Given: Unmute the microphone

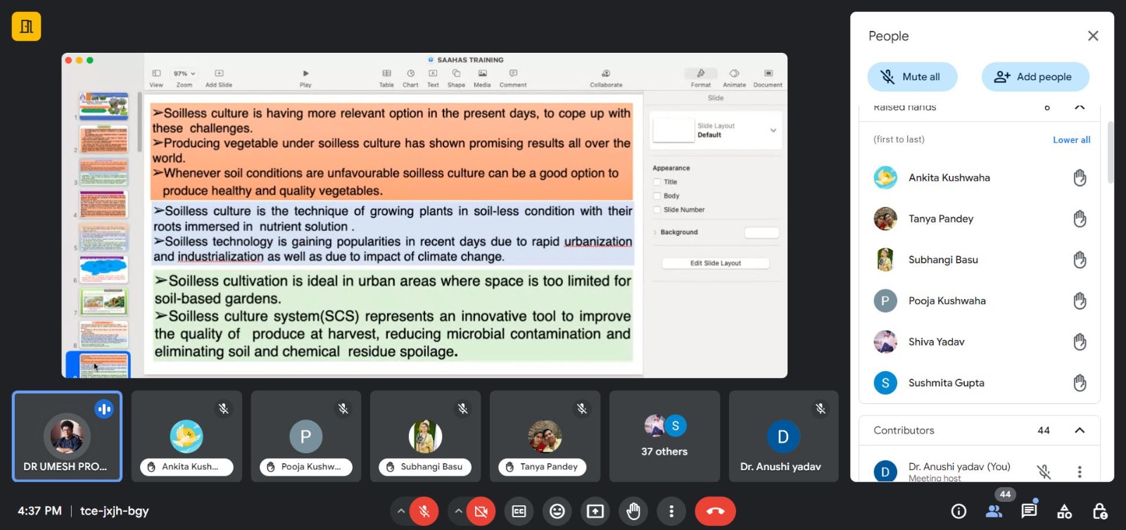Looking at the screenshot, I should (424, 511).
